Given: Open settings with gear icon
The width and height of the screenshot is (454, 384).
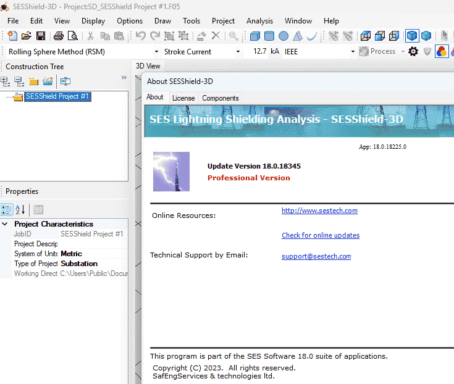Looking at the screenshot, I should pyautogui.click(x=413, y=51).
